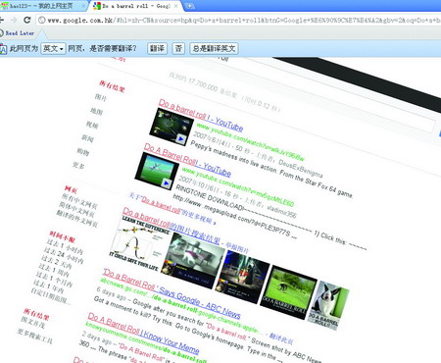441x363 pixels.
Task: Click the translate bar icon
Action: (x=3, y=49)
